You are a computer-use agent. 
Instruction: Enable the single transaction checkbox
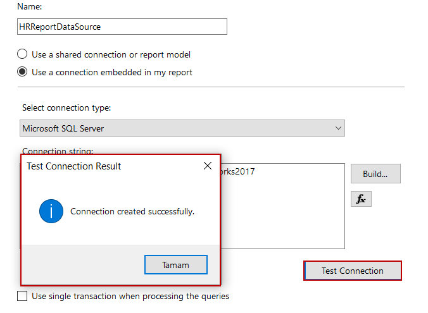(x=23, y=296)
